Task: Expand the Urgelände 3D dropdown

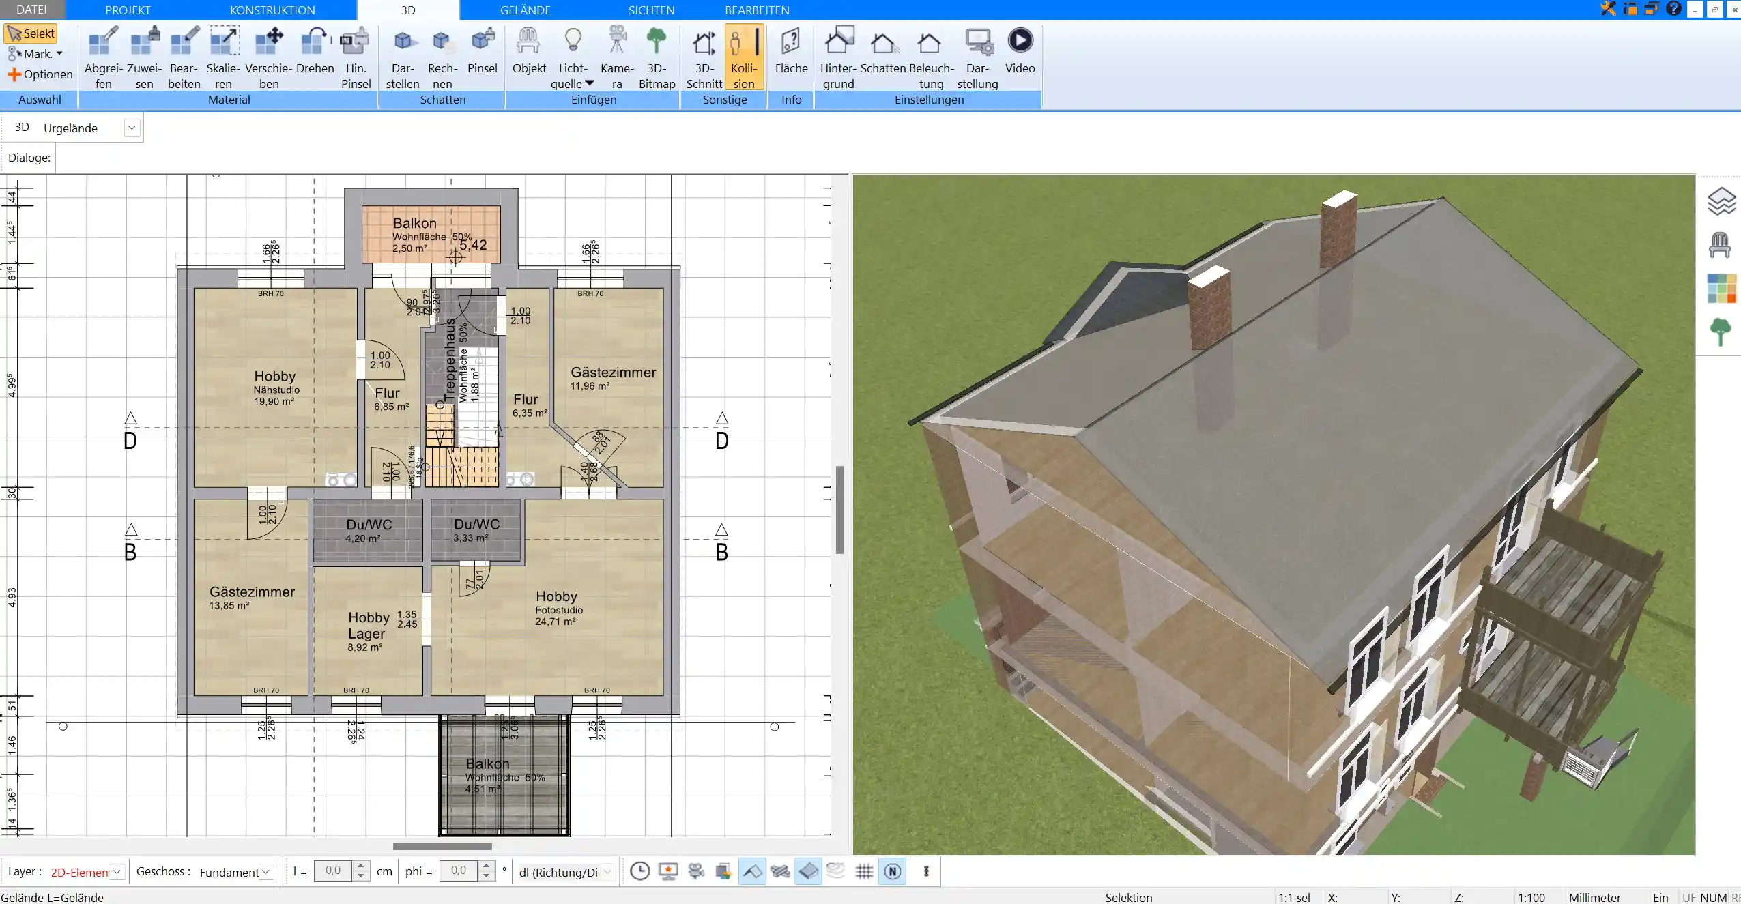Action: (132, 128)
